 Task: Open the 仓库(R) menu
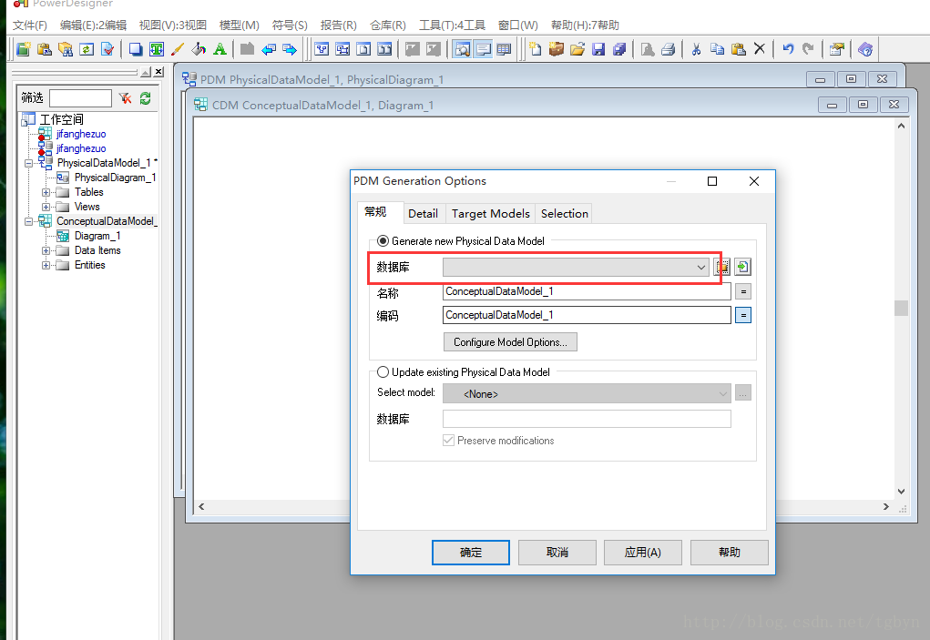point(388,25)
